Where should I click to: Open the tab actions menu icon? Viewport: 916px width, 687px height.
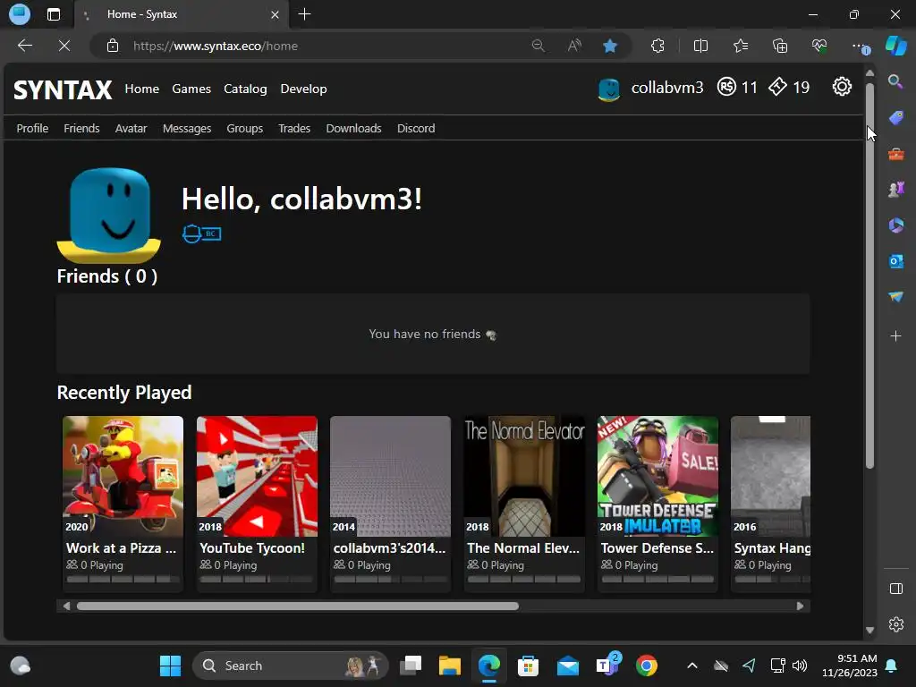point(53,14)
